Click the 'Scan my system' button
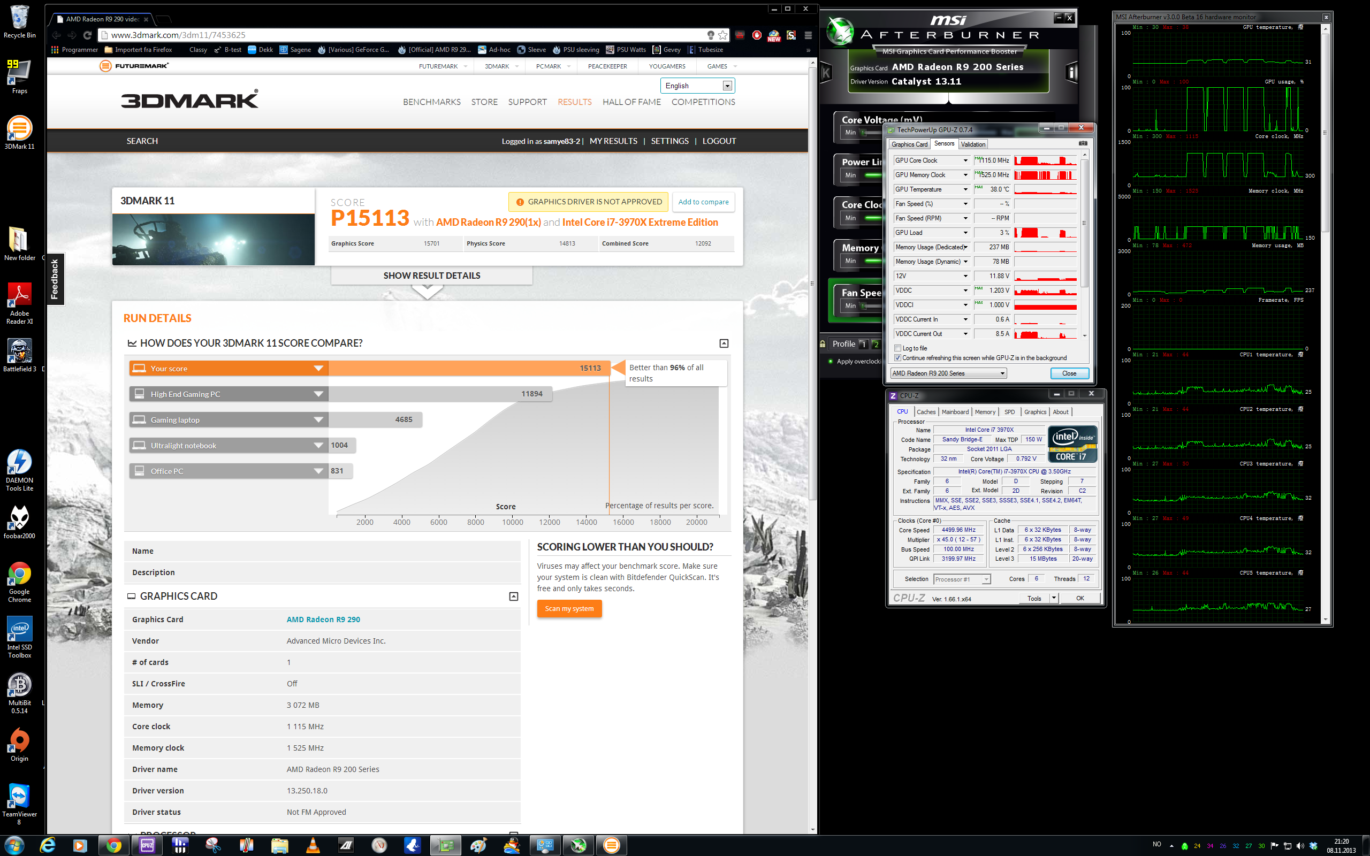The width and height of the screenshot is (1370, 856). tap(569, 609)
